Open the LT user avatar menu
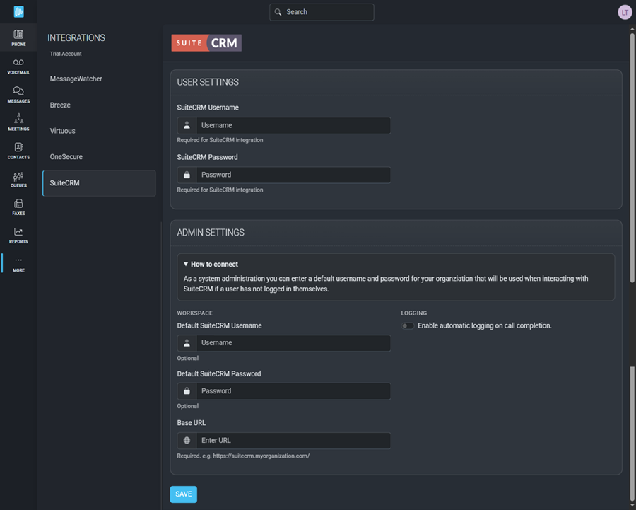 pos(624,12)
